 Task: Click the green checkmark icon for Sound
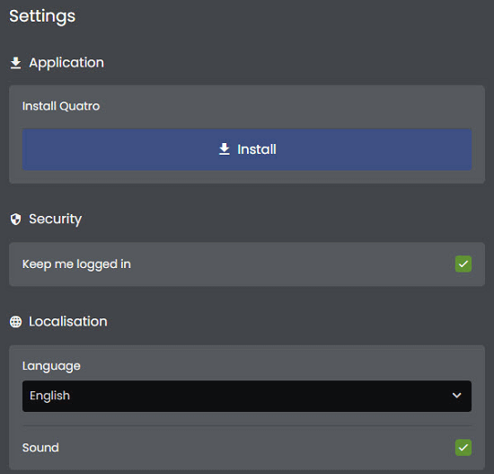[463, 447]
